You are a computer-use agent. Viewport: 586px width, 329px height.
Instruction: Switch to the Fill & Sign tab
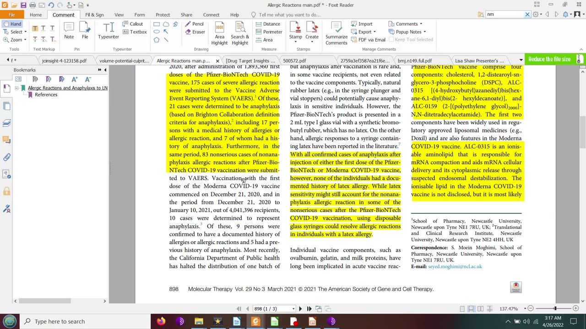coord(94,15)
